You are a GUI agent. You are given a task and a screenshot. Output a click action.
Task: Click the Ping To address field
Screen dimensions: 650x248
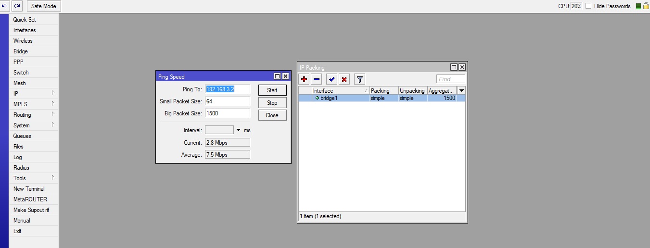[228, 89]
